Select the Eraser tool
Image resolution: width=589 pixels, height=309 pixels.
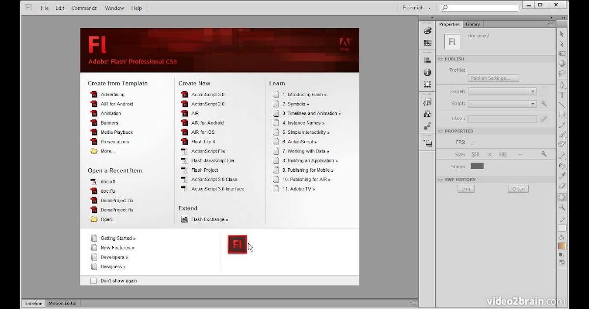(x=562, y=185)
